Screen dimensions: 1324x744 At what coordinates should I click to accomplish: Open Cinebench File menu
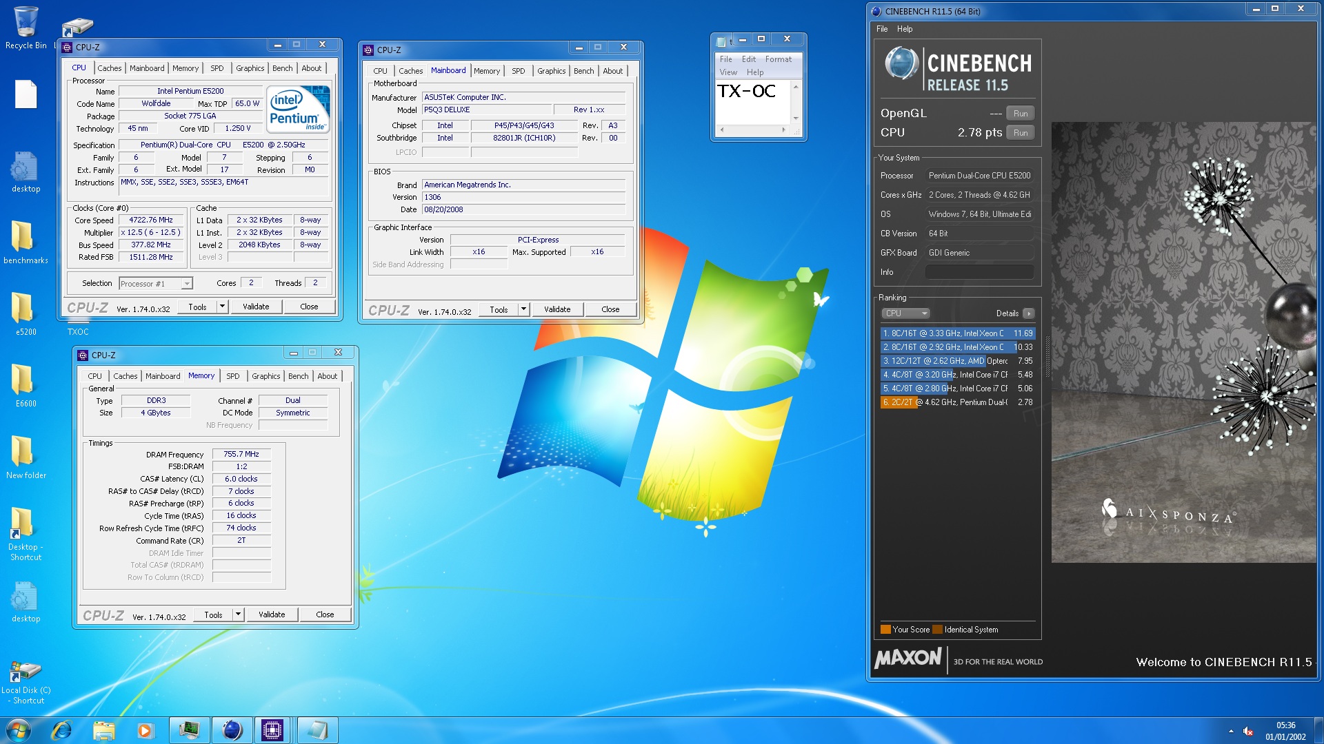point(882,29)
